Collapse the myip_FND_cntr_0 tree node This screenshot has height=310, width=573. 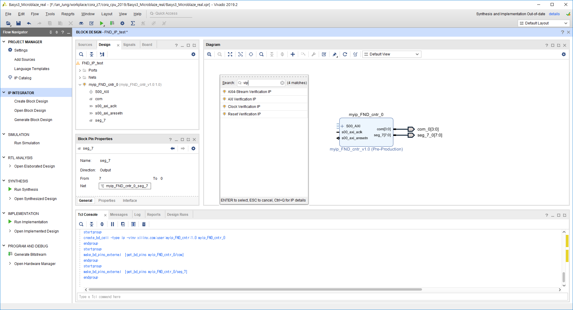80,85
